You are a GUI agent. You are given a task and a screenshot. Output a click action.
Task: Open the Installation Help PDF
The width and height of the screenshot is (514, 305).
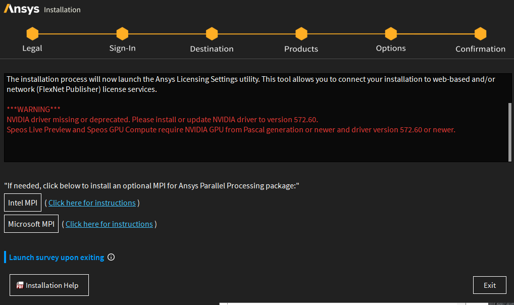[49, 285]
